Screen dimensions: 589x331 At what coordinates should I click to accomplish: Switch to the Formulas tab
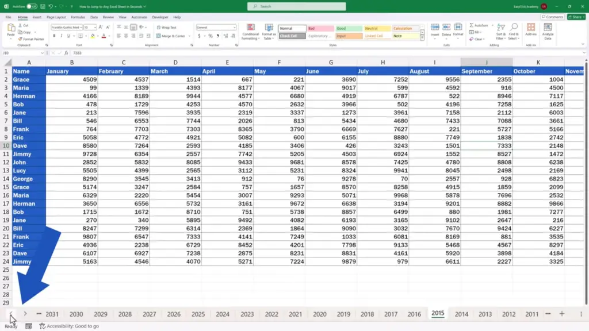[x=78, y=17]
